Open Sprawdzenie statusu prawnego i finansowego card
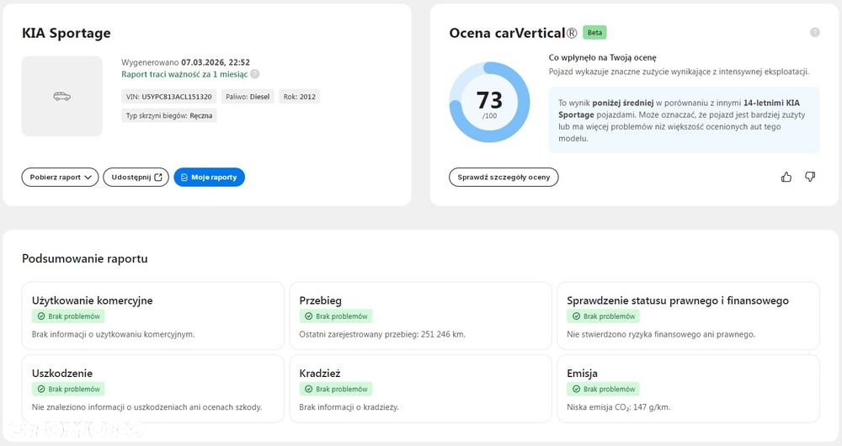This screenshot has width=842, height=446. click(x=689, y=316)
